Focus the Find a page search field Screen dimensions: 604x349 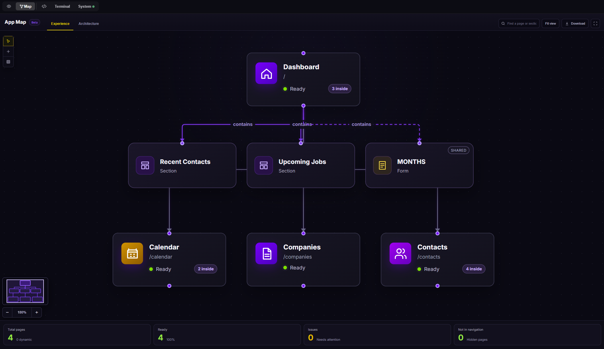[x=519, y=23]
